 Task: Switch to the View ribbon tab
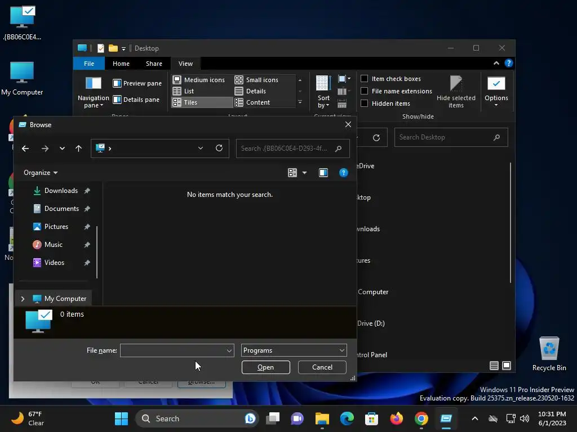(185, 64)
